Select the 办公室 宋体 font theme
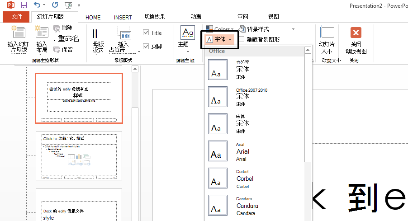This screenshot has width=408, height=221. [x=255, y=70]
